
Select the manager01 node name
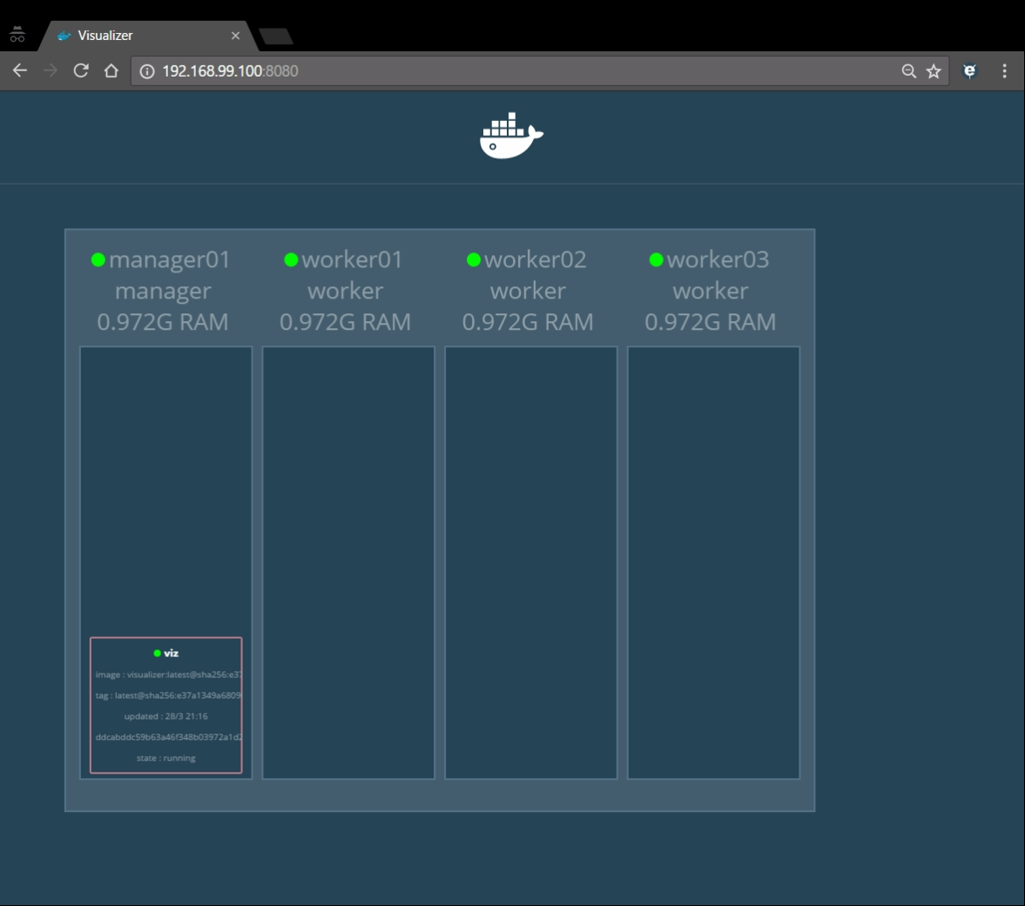coord(170,260)
